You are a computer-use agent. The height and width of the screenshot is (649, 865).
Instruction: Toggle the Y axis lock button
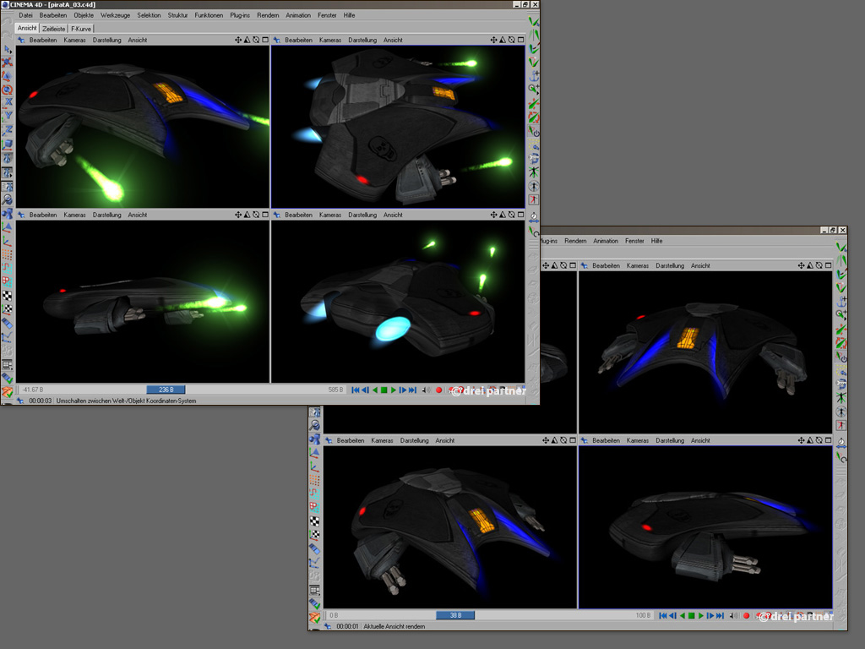tap(8, 116)
